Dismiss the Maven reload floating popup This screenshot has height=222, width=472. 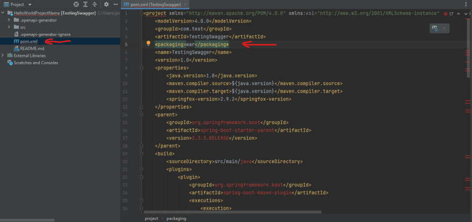[444, 28]
